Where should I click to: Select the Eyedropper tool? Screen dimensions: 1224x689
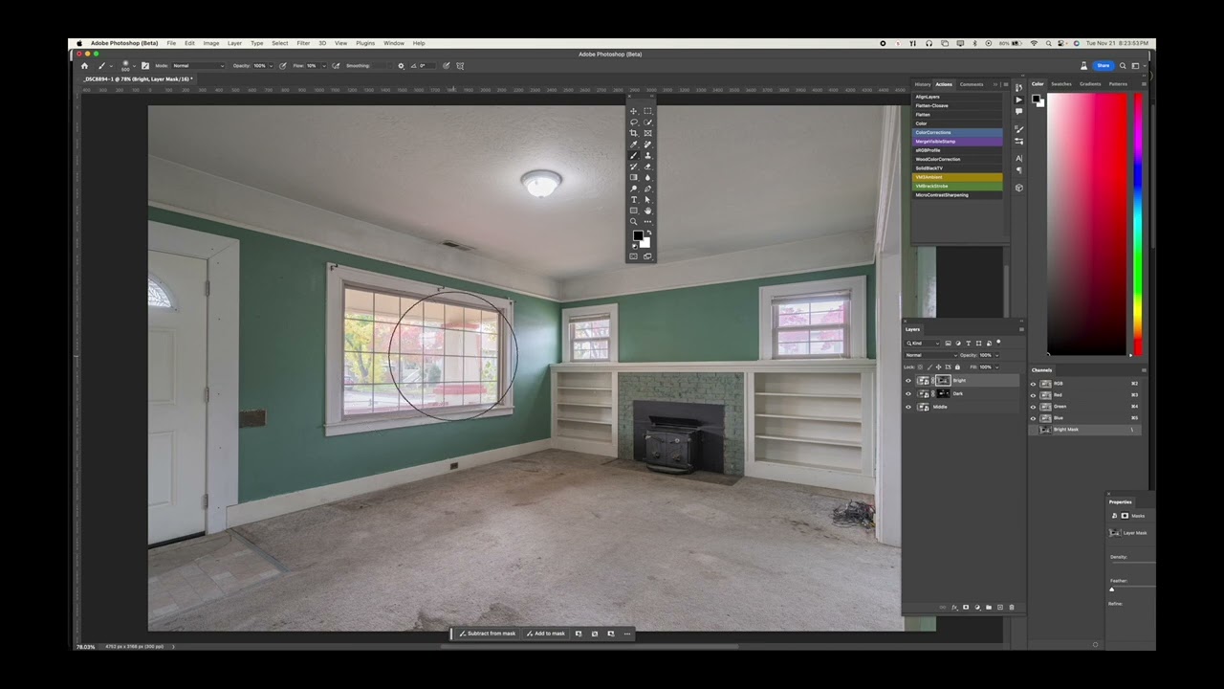coord(633,144)
